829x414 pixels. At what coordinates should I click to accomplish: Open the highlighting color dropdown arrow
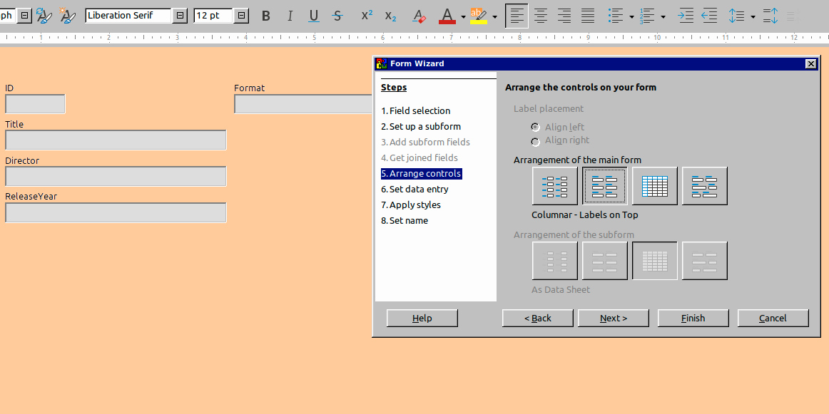click(x=495, y=16)
